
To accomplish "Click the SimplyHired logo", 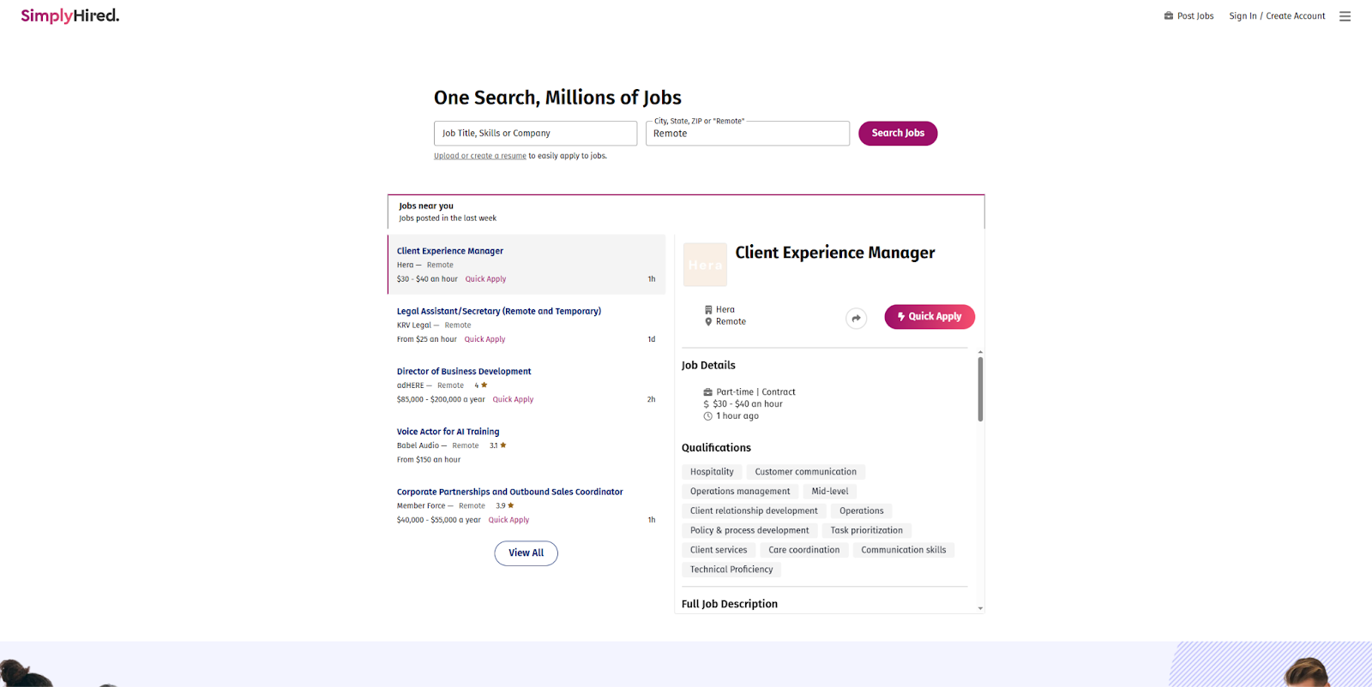I will point(70,15).
